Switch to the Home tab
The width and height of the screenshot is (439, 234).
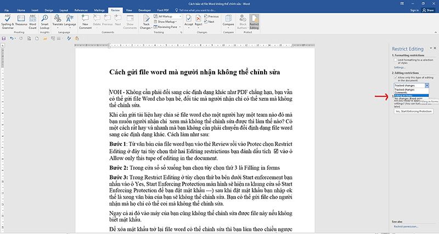tap(21, 10)
